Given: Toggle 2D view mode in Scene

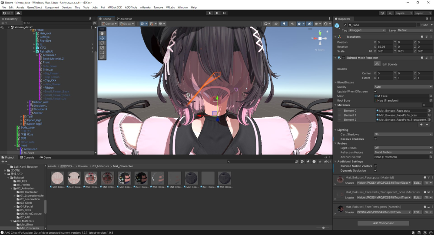Looking at the screenshot, I should pyautogui.click(x=276, y=24).
